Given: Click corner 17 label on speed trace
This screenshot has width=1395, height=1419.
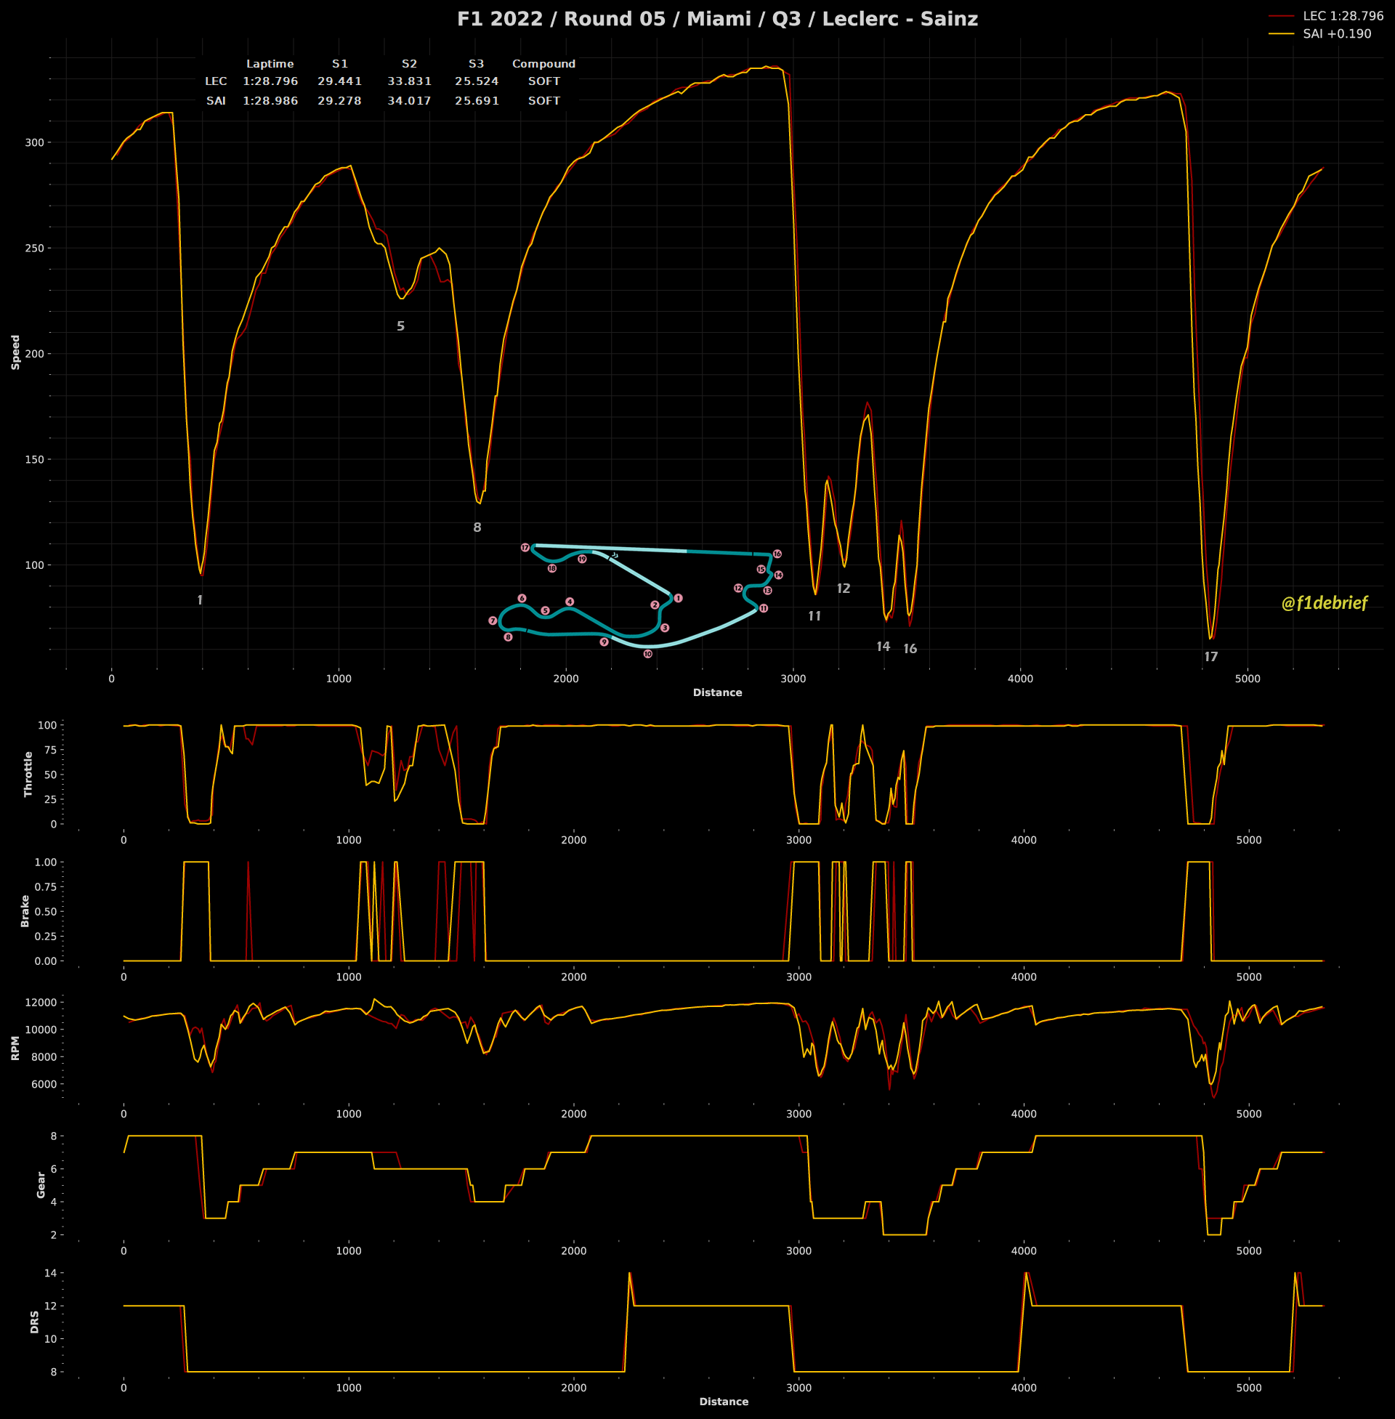Looking at the screenshot, I should 1211,657.
